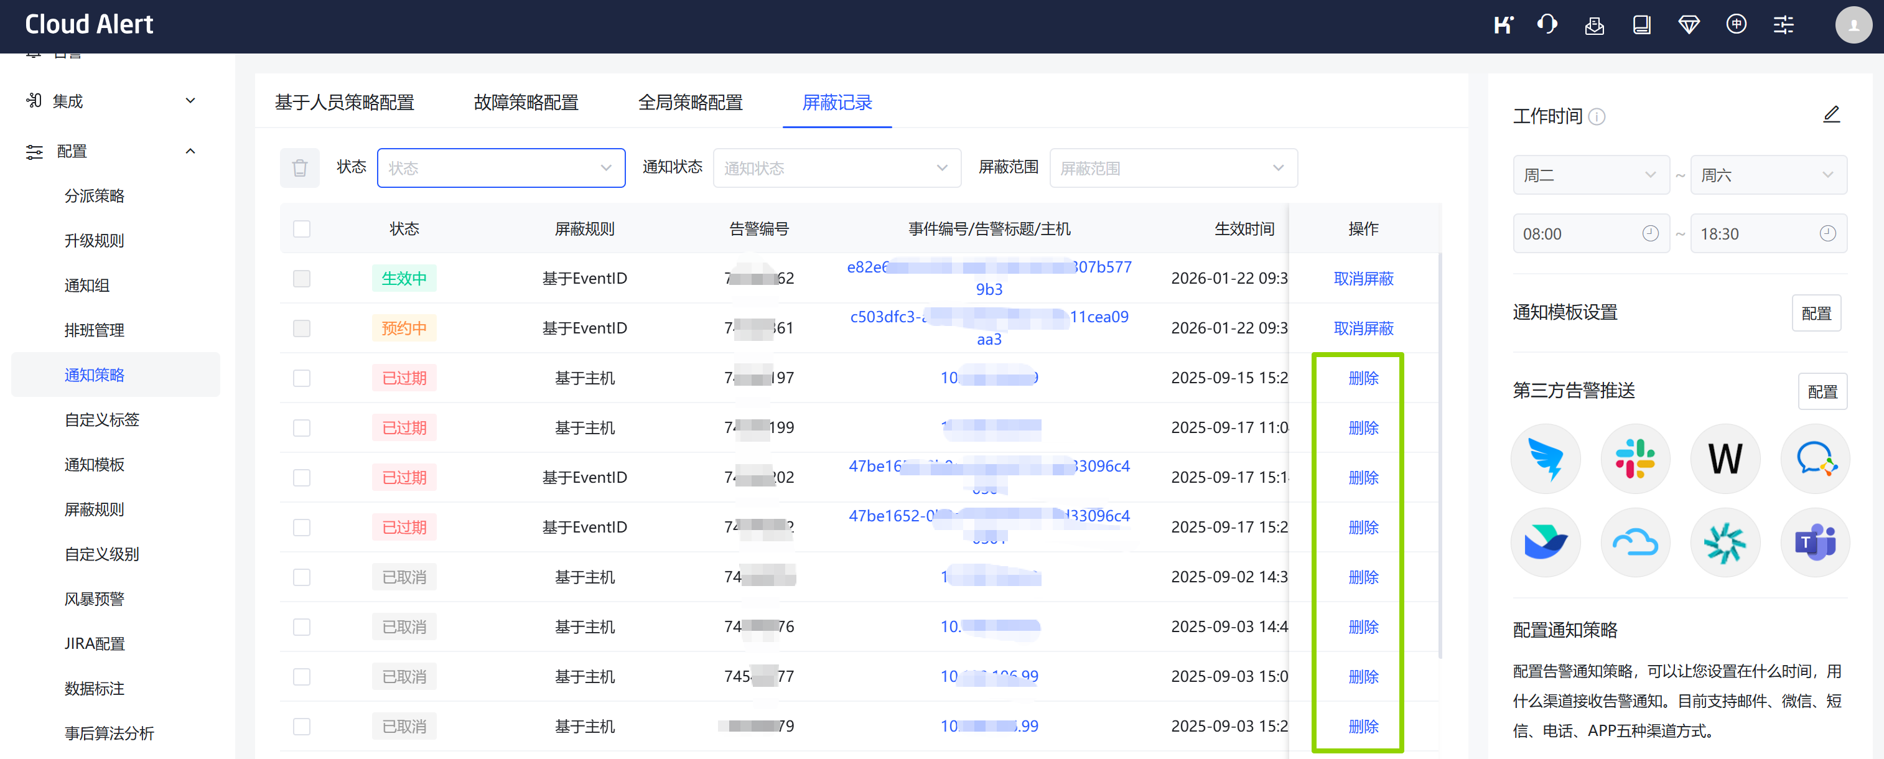Tick the checkbox for the 生效中 row
This screenshot has height=759, width=1884.
301,279
